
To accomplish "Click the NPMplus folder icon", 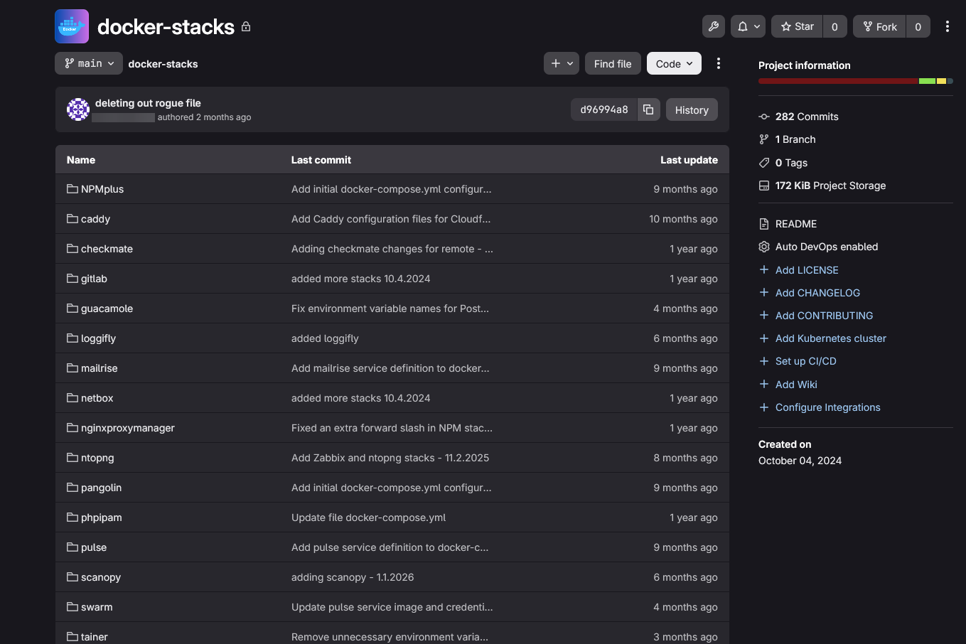I will (x=73, y=189).
